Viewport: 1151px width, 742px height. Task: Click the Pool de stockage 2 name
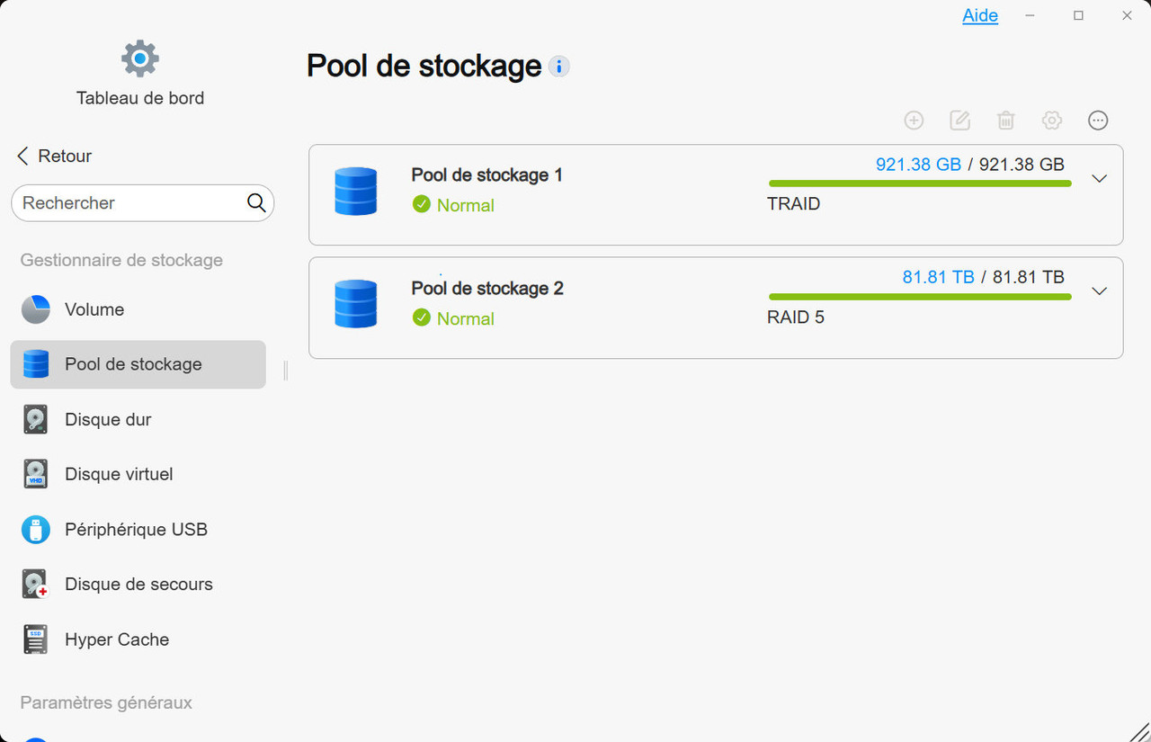point(487,289)
